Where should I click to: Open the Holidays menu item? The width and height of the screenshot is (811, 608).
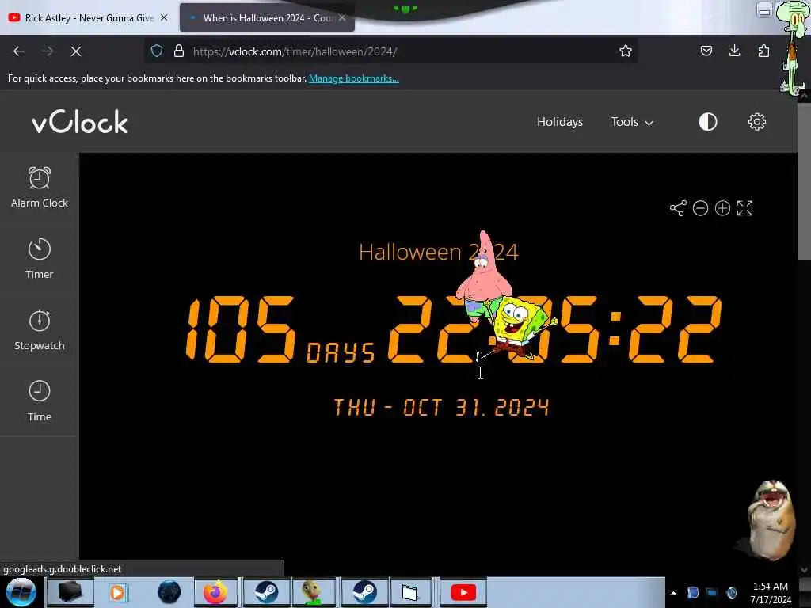pyautogui.click(x=560, y=122)
